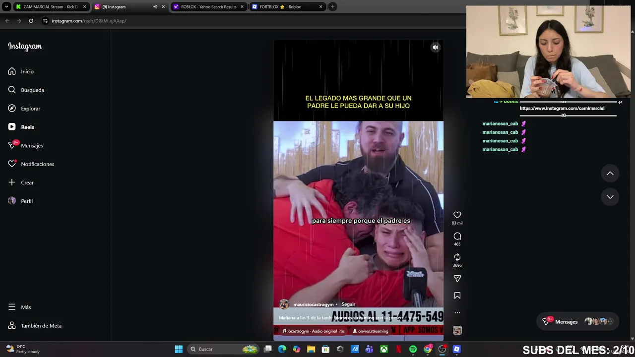Open a new browser tab

coord(332,7)
